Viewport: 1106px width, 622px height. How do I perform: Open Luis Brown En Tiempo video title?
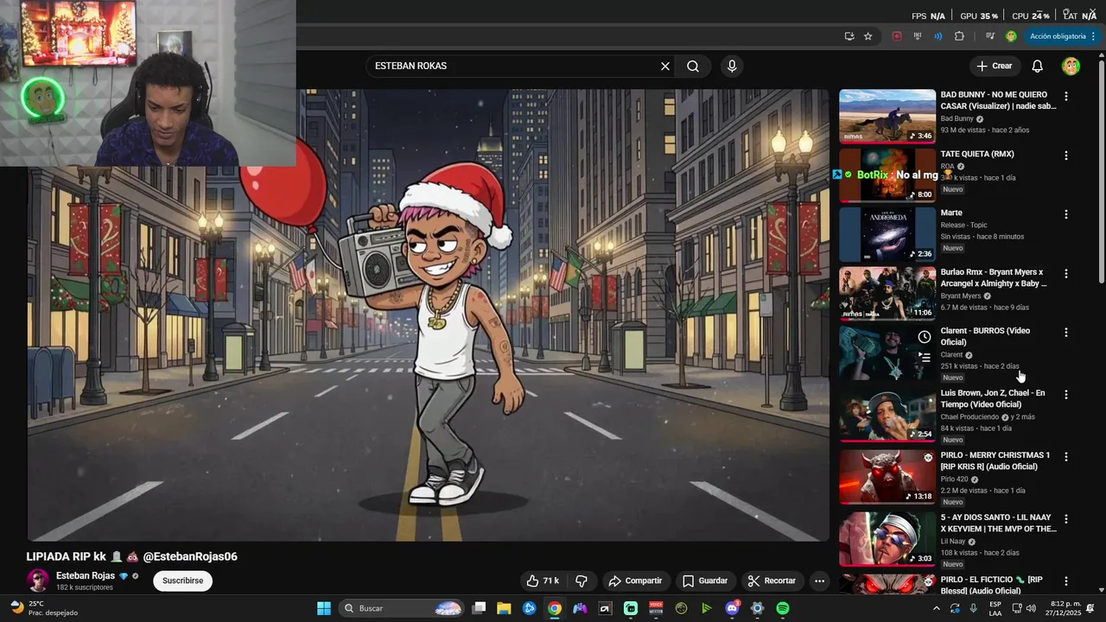click(993, 398)
